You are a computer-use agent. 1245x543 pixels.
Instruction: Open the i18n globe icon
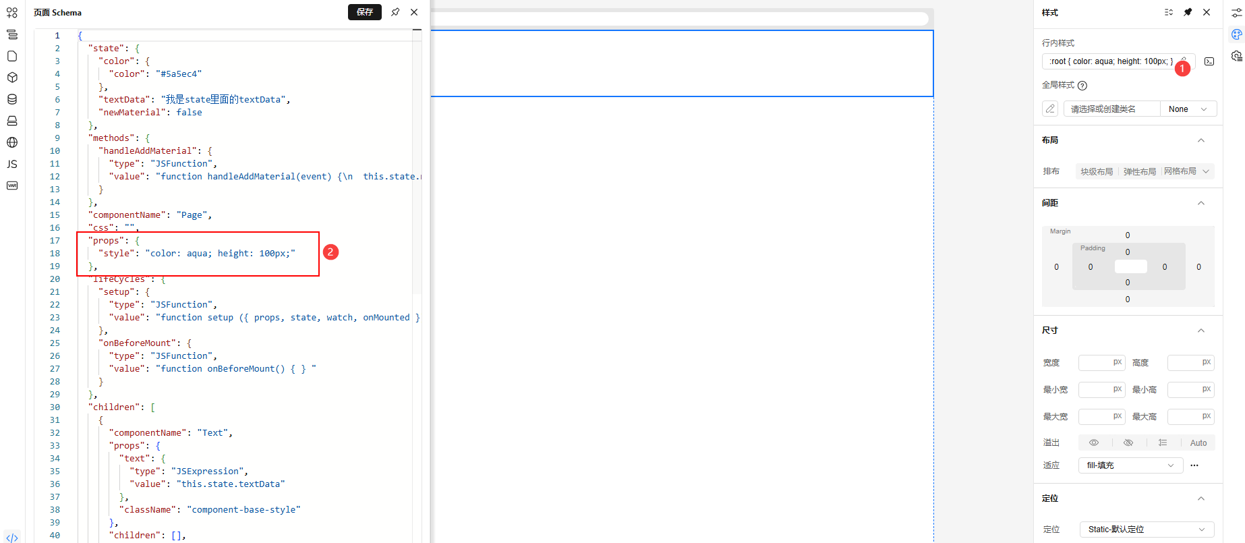click(12, 142)
